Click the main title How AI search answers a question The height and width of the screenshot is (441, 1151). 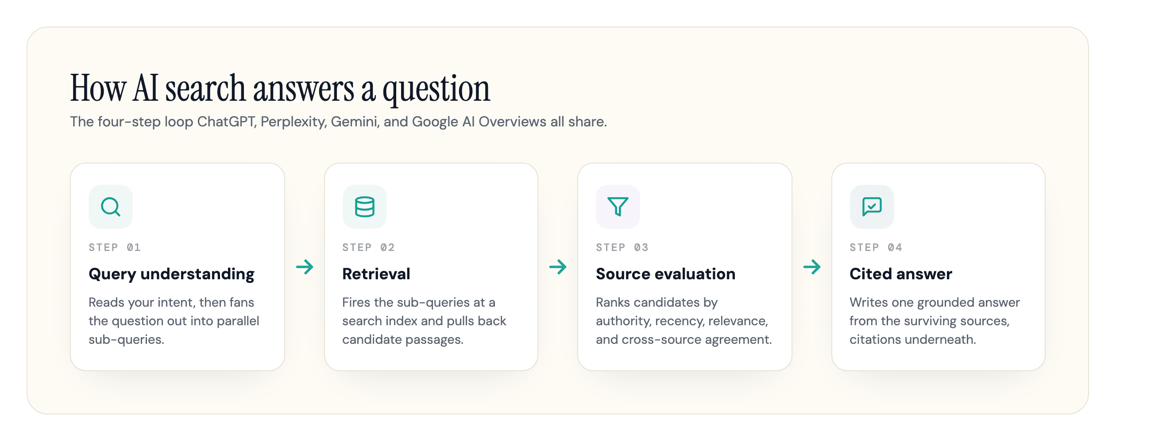coord(280,89)
